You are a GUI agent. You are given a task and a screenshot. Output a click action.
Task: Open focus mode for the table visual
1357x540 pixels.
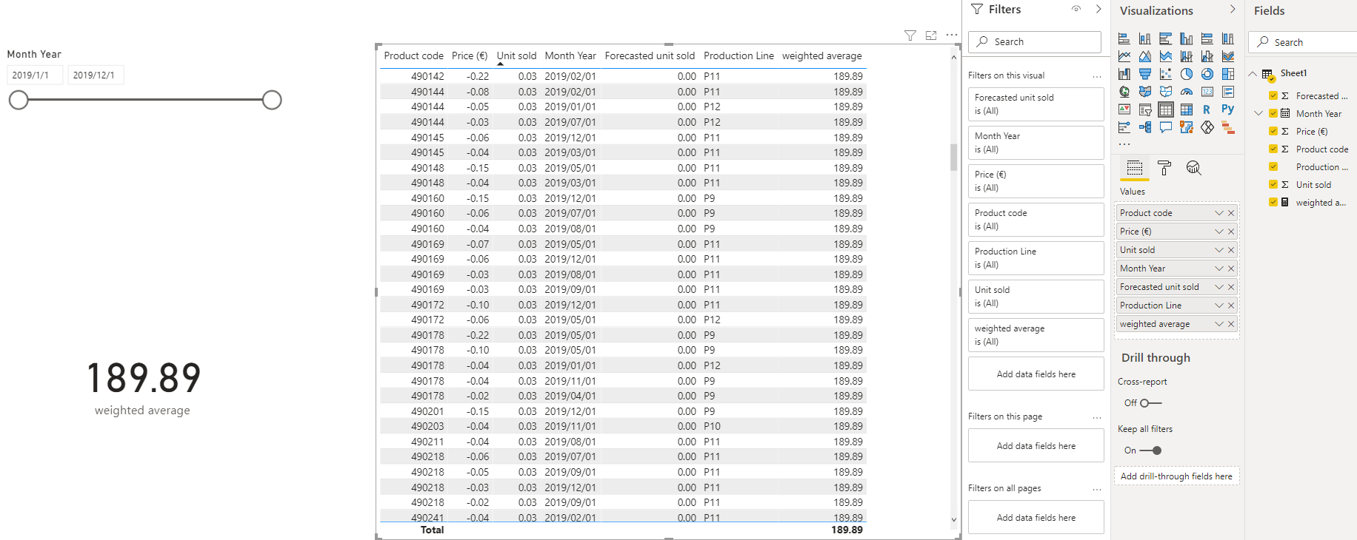click(x=931, y=36)
